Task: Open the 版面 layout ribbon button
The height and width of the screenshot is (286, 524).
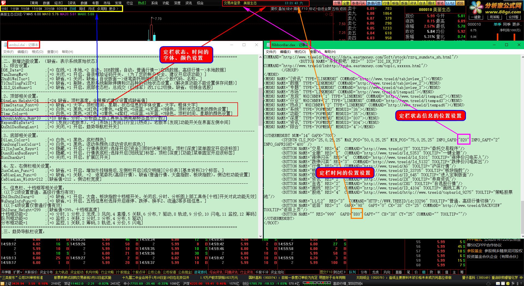Action: [404, 3]
